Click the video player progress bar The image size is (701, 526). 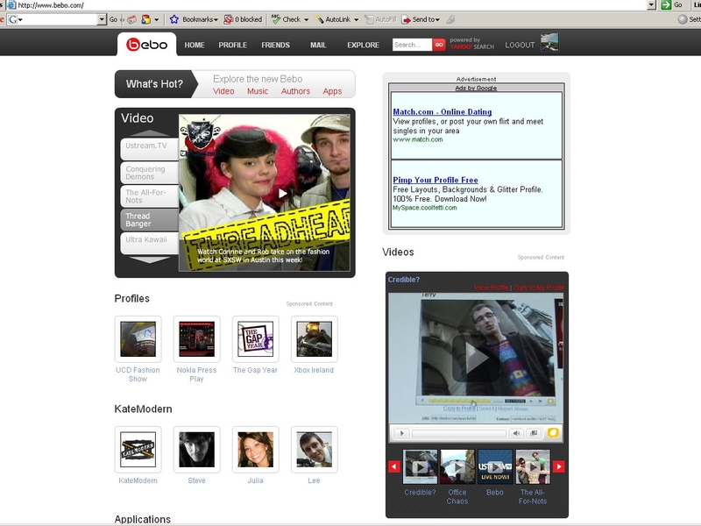point(457,431)
